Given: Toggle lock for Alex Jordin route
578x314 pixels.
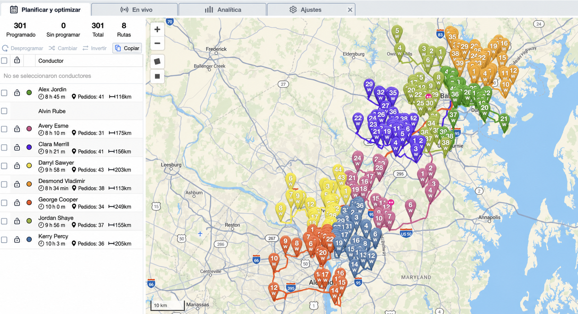Looking at the screenshot, I should pyautogui.click(x=17, y=93).
